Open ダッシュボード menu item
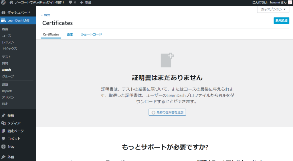 tap(18, 13)
